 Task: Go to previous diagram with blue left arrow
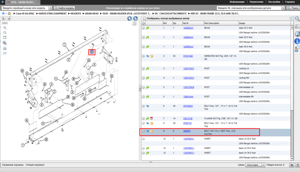coord(130,18)
